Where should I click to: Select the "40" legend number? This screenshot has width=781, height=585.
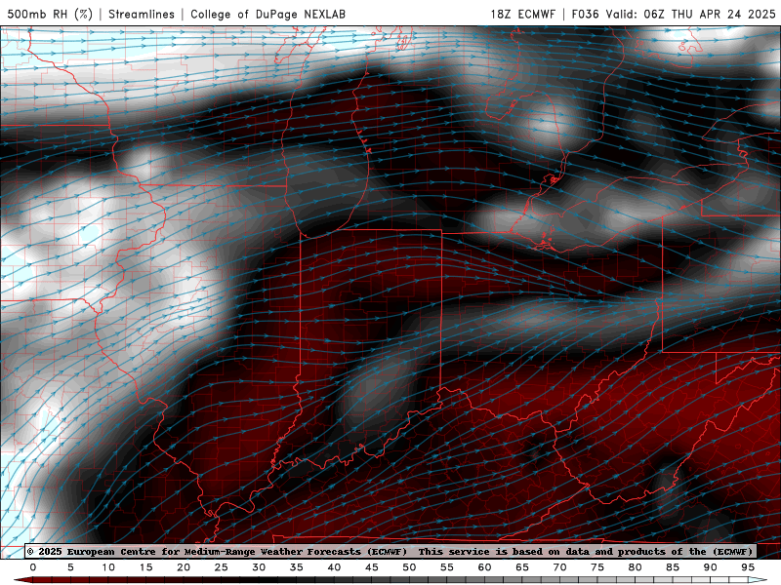(x=334, y=567)
